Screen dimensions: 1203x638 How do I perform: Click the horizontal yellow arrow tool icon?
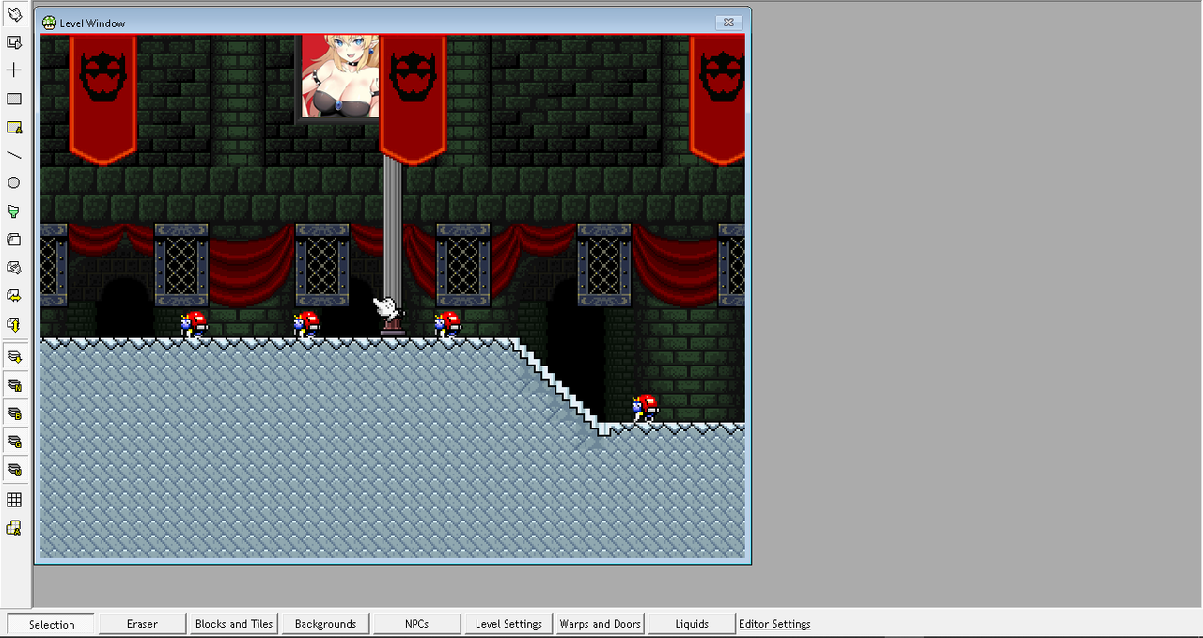click(x=14, y=296)
